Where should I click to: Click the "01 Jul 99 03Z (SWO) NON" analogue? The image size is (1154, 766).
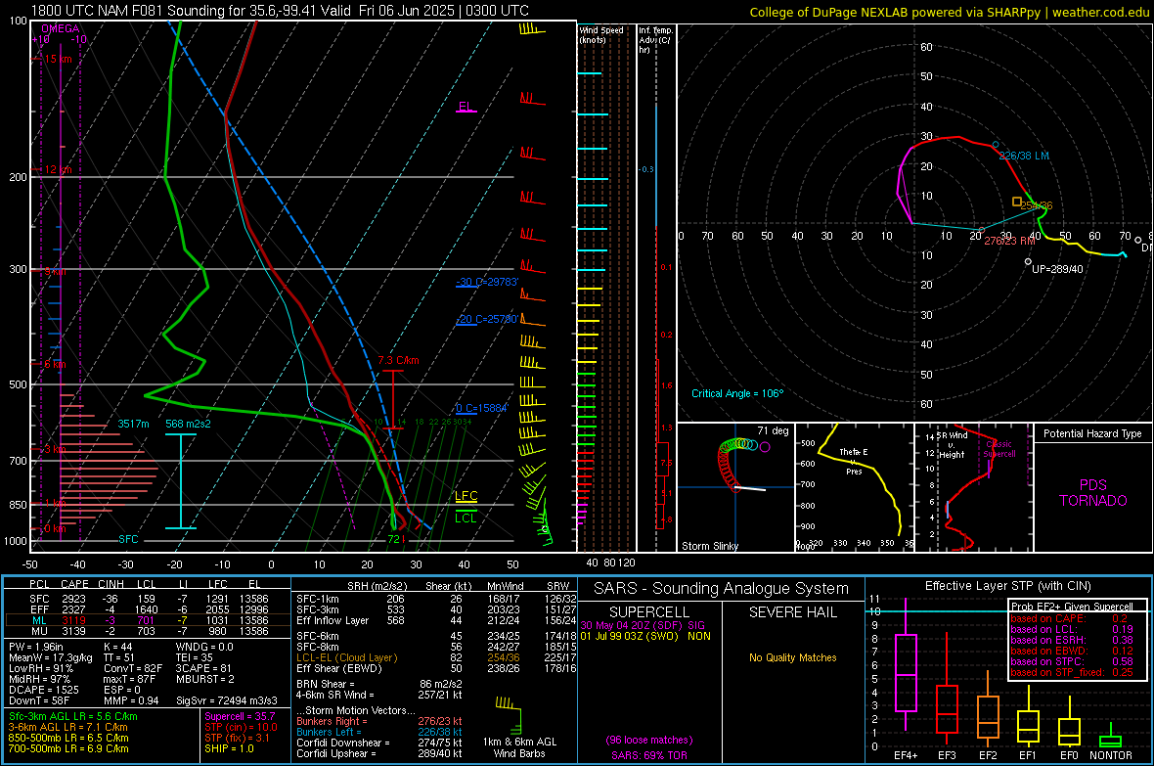[645, 636]
